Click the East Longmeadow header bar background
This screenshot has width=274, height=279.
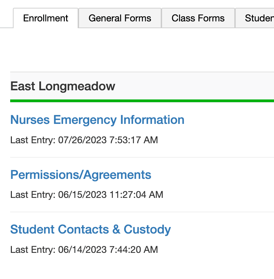point(203,86)
